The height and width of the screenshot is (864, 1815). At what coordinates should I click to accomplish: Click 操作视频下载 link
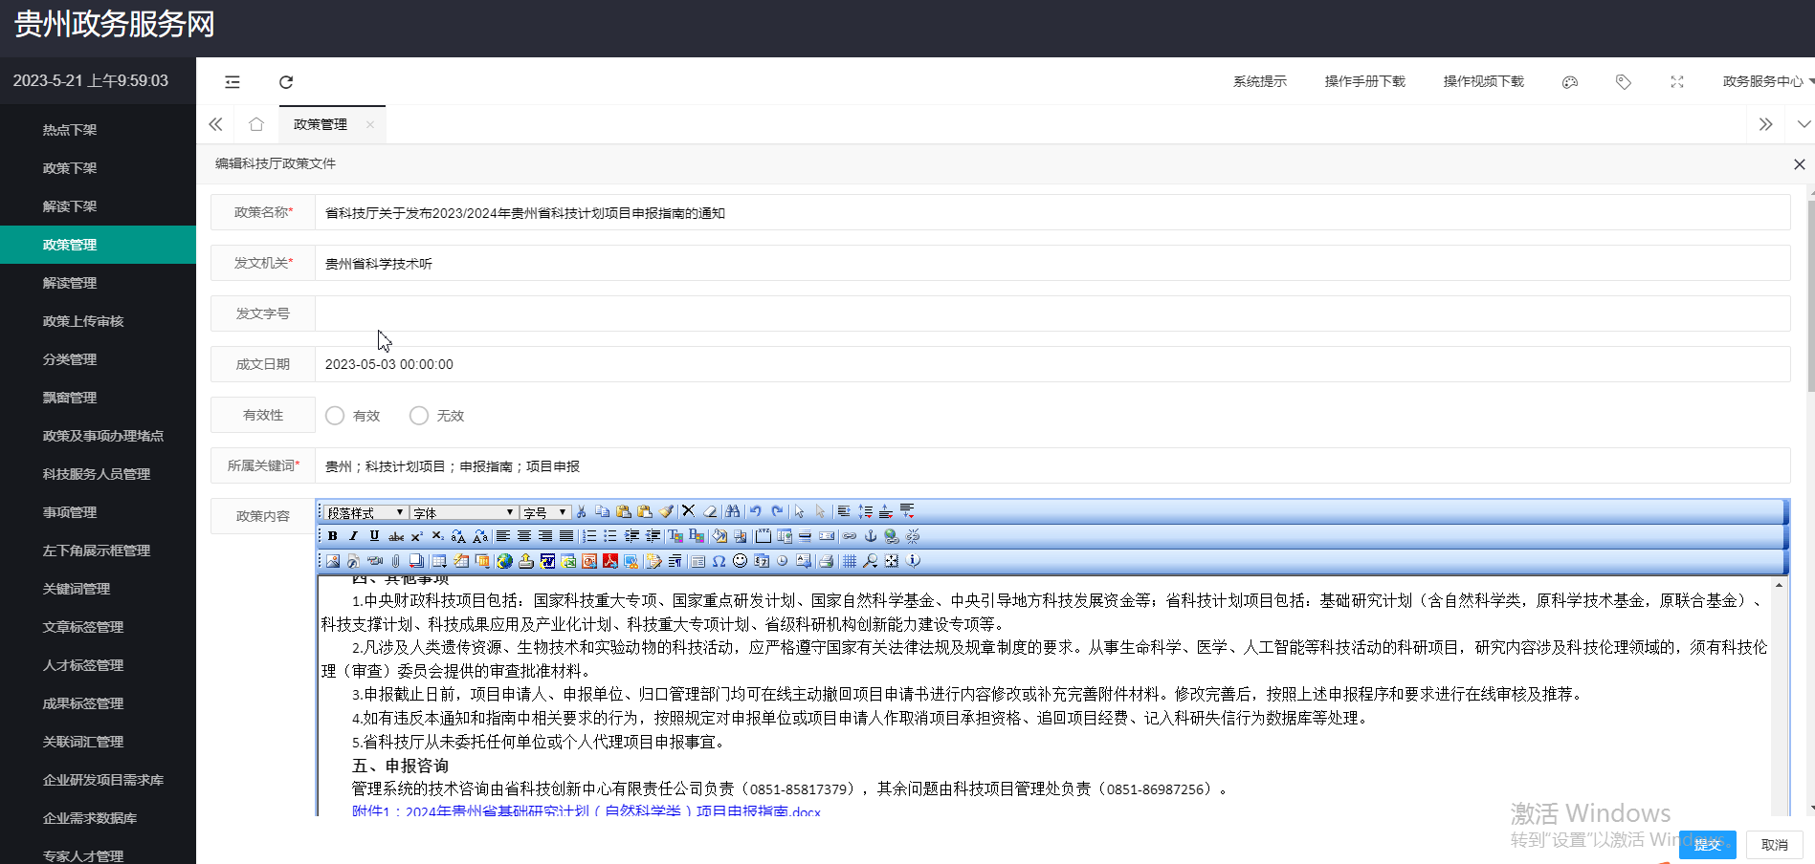click(x=1484, y=82)
